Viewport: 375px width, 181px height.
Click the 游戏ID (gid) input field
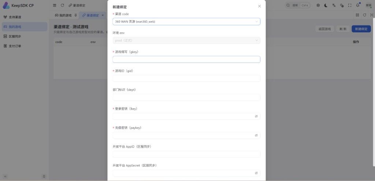click(x=186, y=78)
